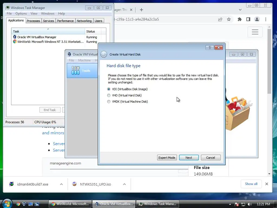Click the Show Desktop quick launch icon
This screenshot has width=277, height=208.
30,204
